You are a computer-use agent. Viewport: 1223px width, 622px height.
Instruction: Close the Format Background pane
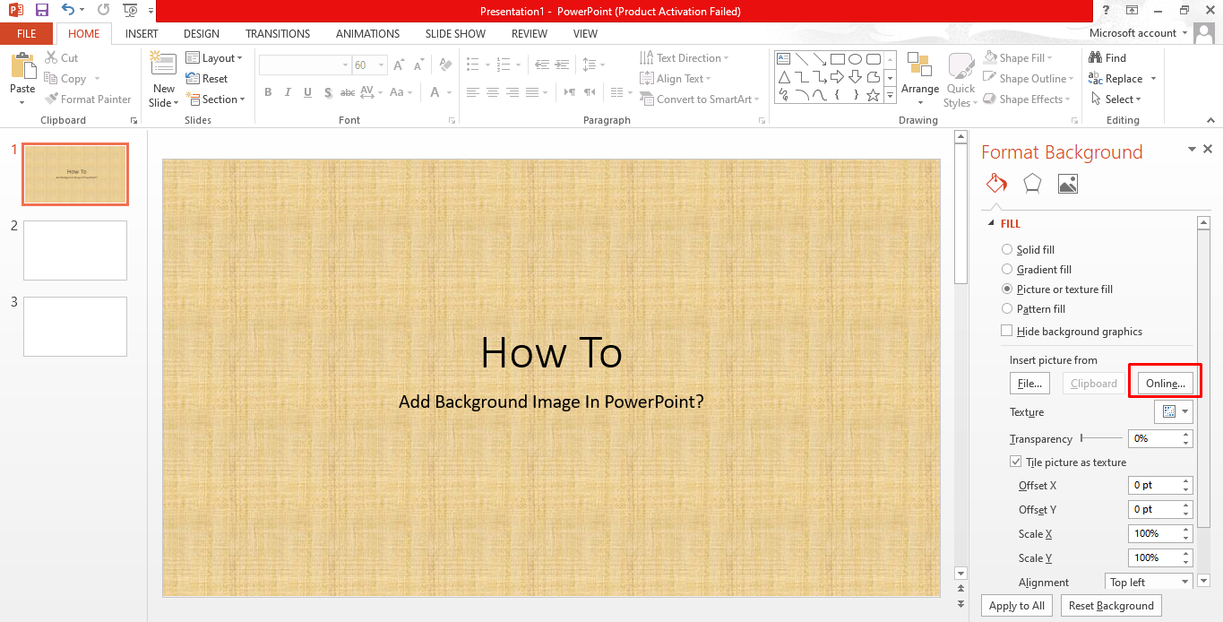pos(1208,150)
